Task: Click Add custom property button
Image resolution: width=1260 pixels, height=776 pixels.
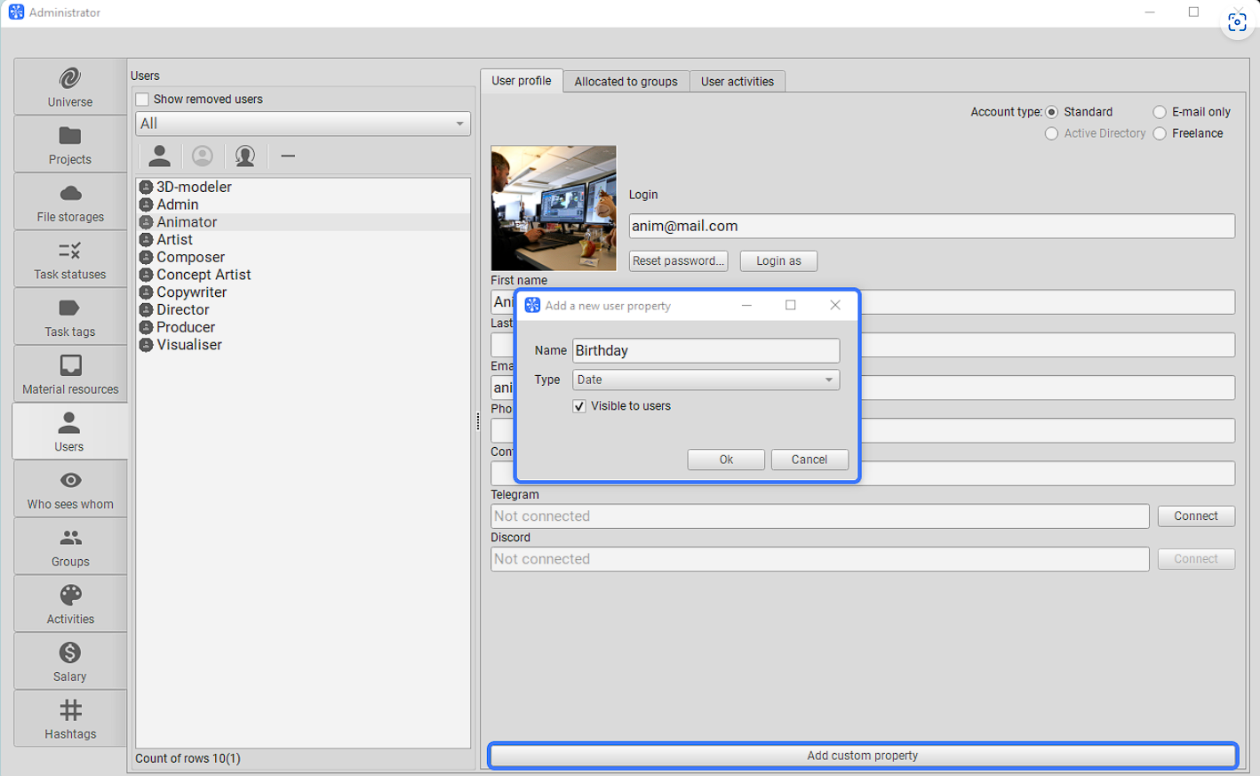Action: (863, 756)
